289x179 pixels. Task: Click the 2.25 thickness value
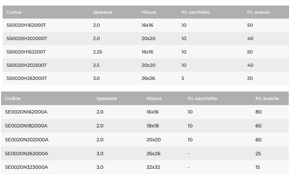[98, 52]
